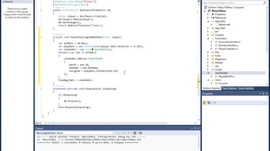Viewport: 270px width, 151px height.
Task: Expand PlayerBatVM.cs node arrow
Action: click(x=211, y=76)
